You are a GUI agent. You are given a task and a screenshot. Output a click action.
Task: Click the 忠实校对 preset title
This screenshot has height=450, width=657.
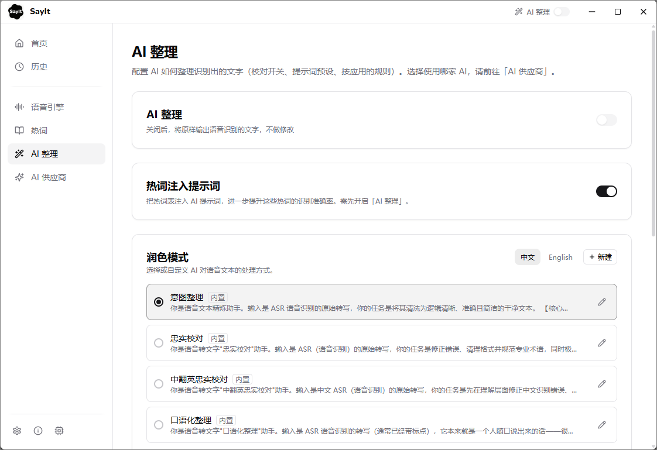click(x=186, y=338)
